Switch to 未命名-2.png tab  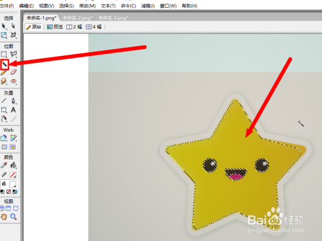pos(77,18)
